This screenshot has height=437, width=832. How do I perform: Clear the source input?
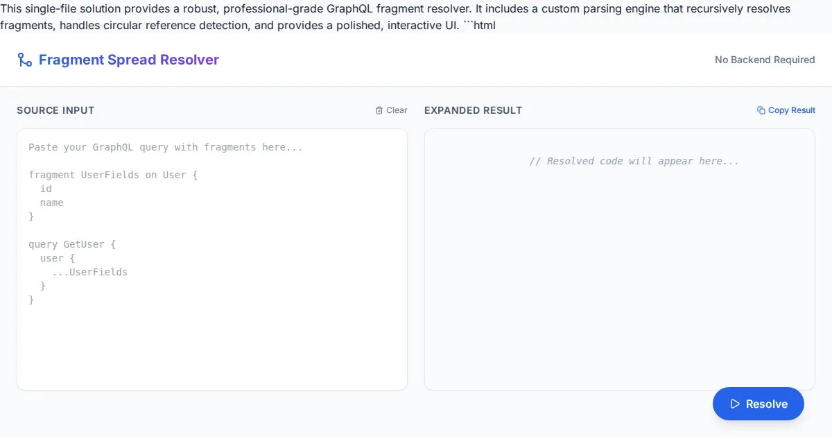(x=392, y=110)
